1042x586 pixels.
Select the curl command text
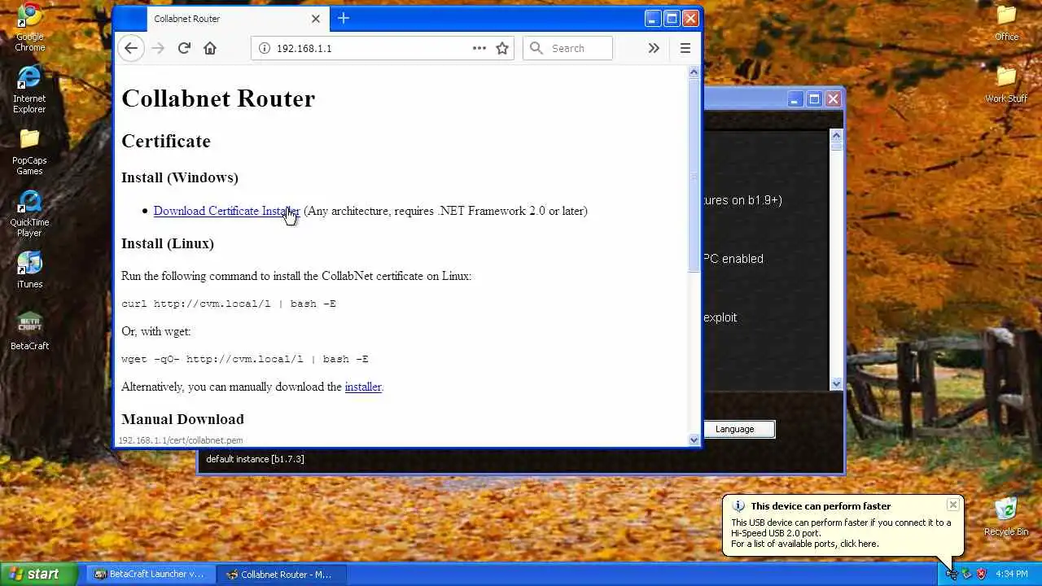click(229, 304)
